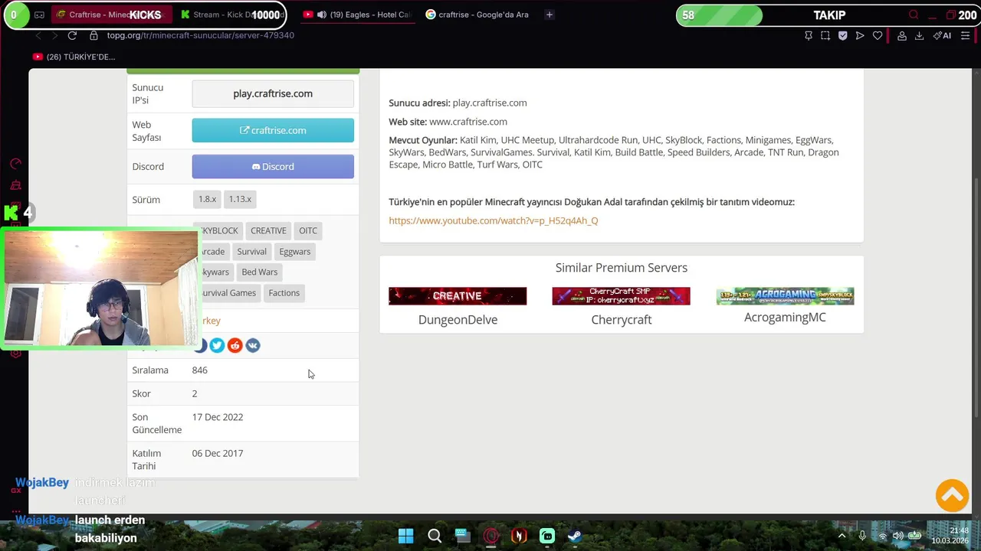Screen dimensions: 981x551
Task: Open a new browser tab
Action: click(x=550, y=15)
